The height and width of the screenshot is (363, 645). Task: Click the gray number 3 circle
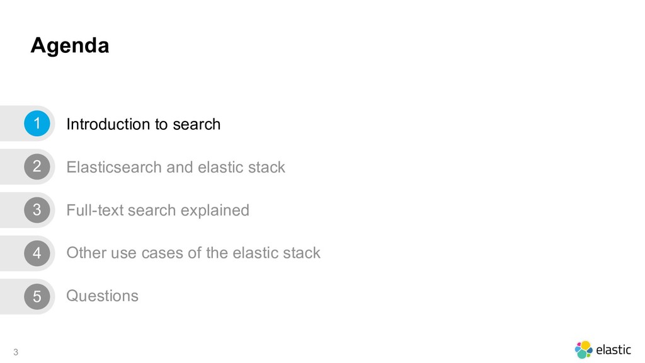[37, 210]
